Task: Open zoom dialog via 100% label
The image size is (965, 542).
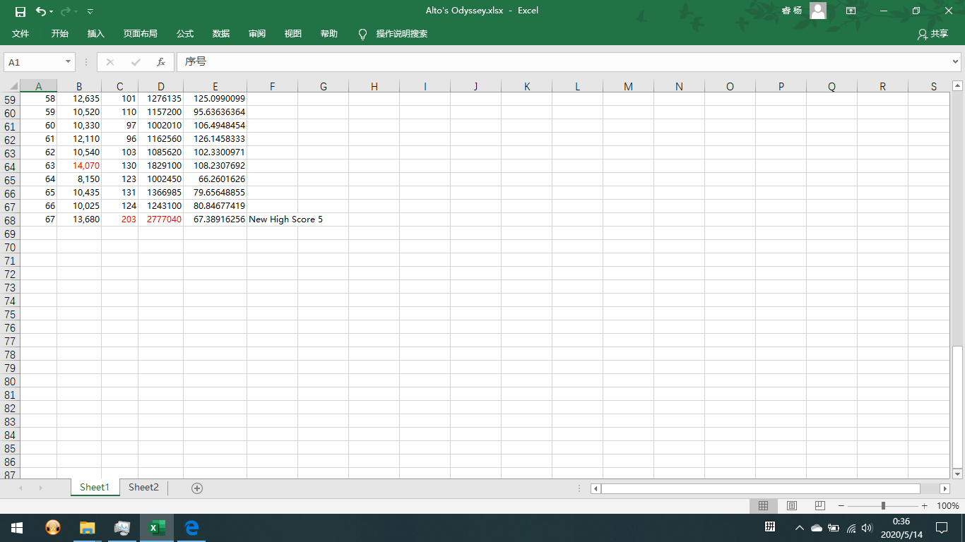Action: tap(947, 506)
